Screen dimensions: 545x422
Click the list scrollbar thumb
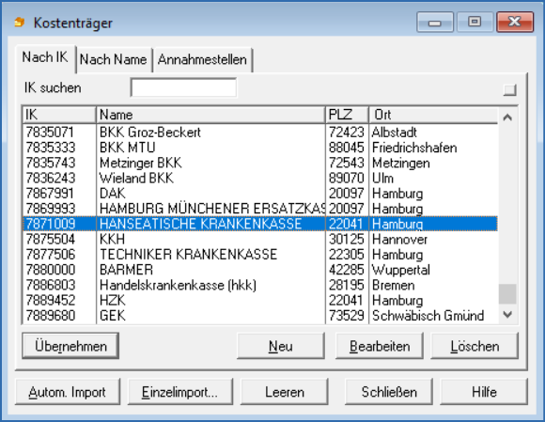click(507, 294)
